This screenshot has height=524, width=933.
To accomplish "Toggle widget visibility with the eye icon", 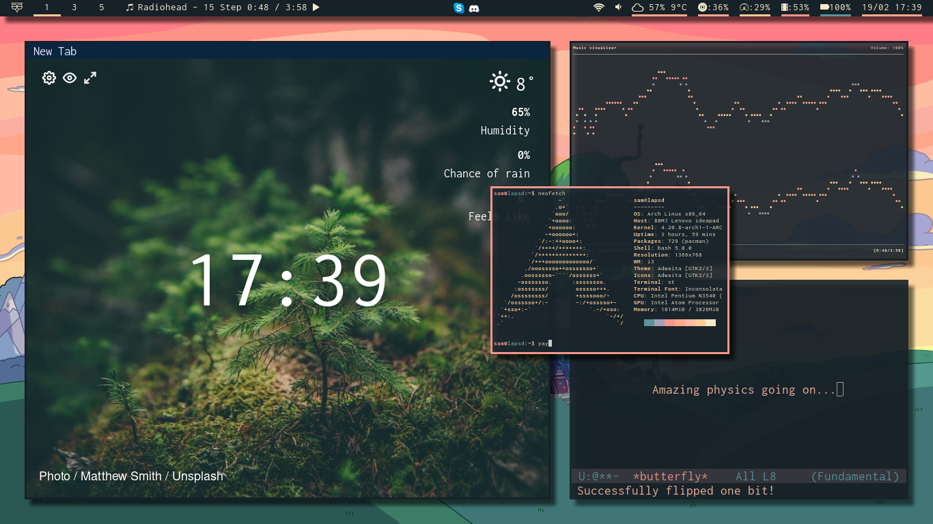I will tap(69, 78).
